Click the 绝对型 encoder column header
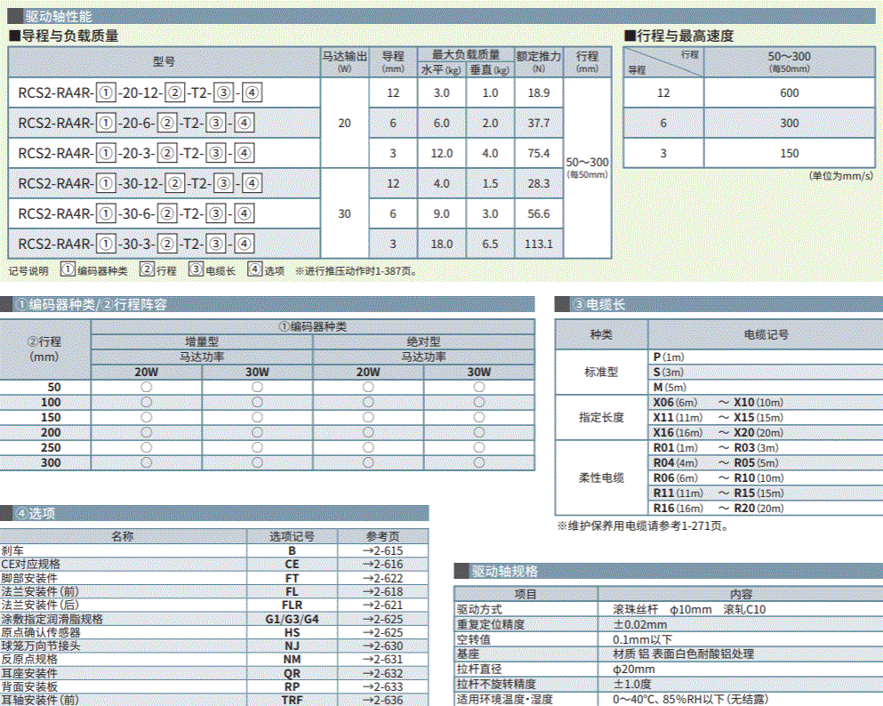 pyautogui.click(x=423, y=341)
